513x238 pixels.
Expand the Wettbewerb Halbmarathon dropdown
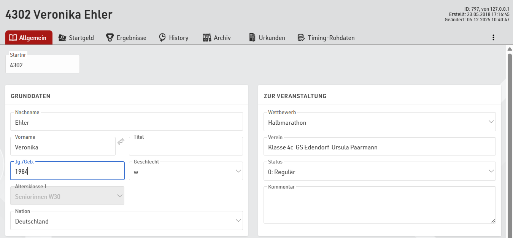[x=491, y=122]
